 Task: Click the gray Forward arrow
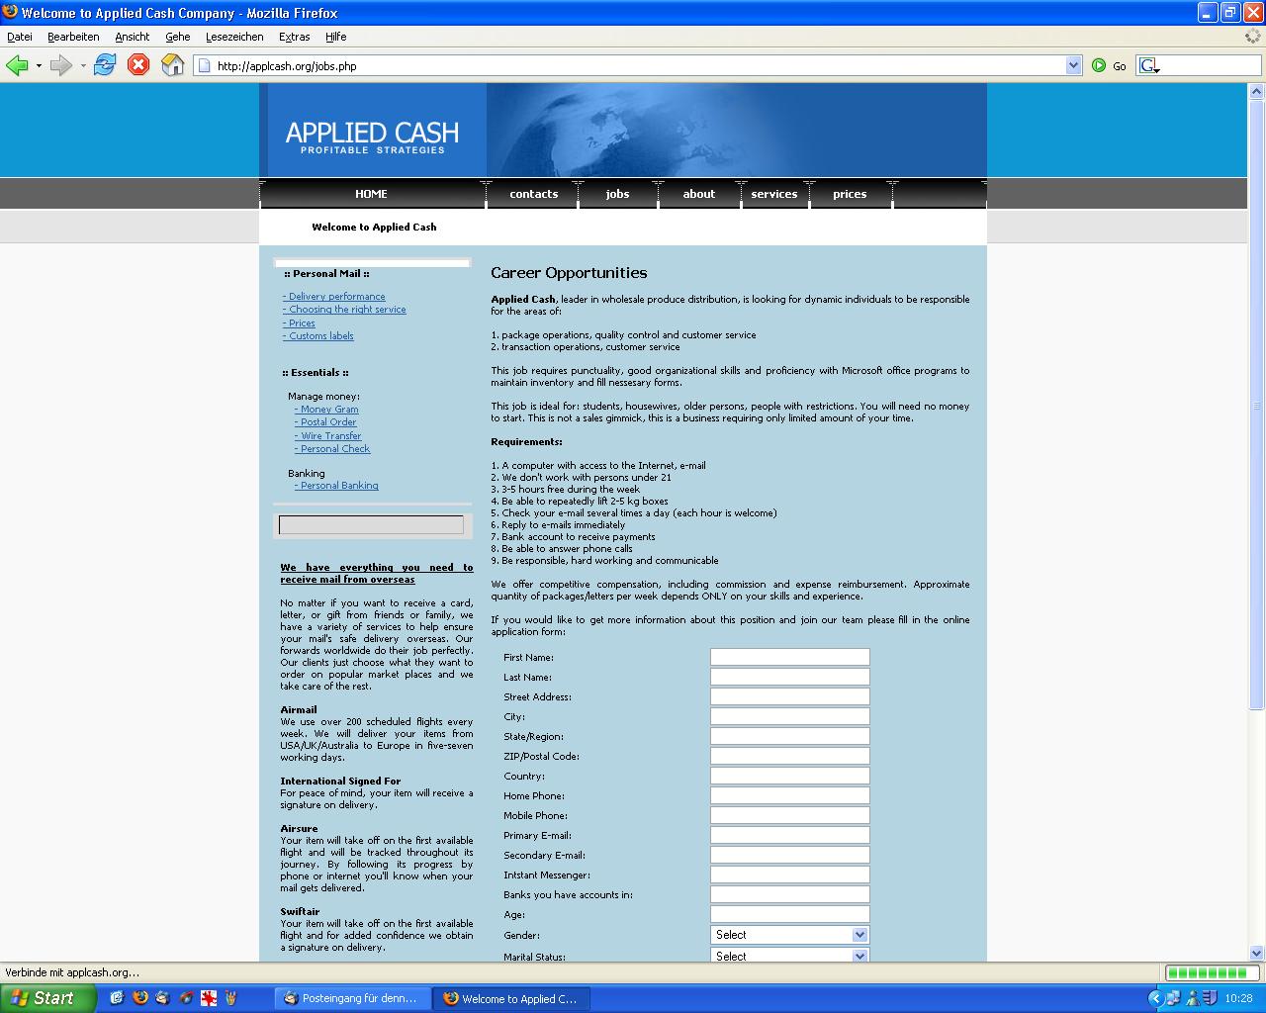[x=60, y=65]
